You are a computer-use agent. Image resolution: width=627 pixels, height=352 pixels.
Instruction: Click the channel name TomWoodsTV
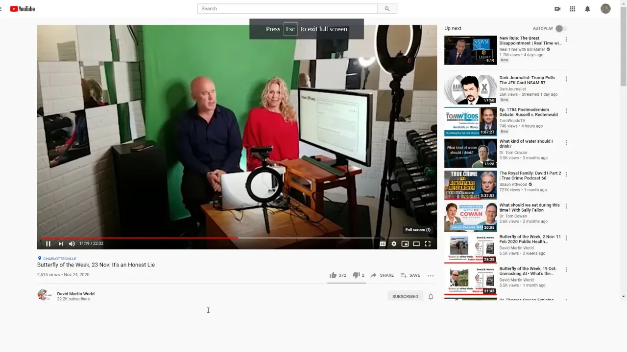click(x=512, y=121)
